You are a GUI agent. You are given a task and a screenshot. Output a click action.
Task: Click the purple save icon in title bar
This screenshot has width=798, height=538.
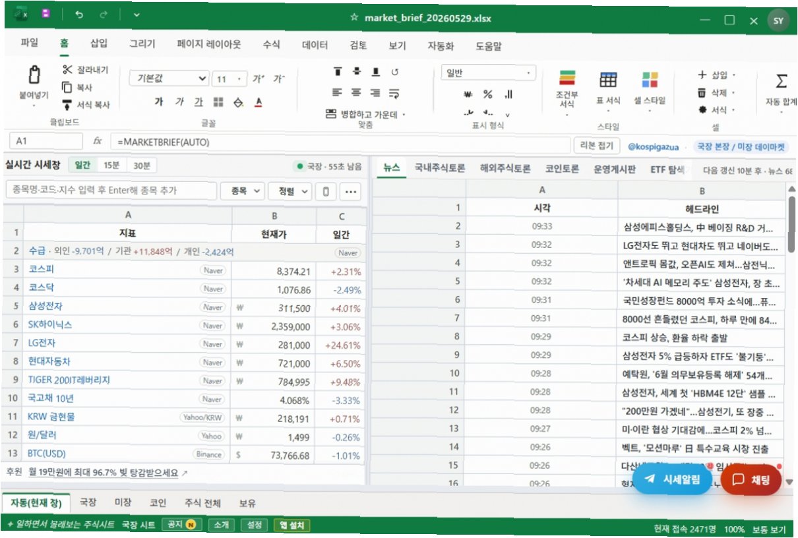(x=46, y=15)
